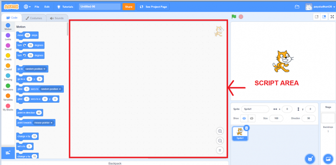Show the sprite using the eye toggle
Viewport: 336px width, 165px height.
tap(244, 118)
